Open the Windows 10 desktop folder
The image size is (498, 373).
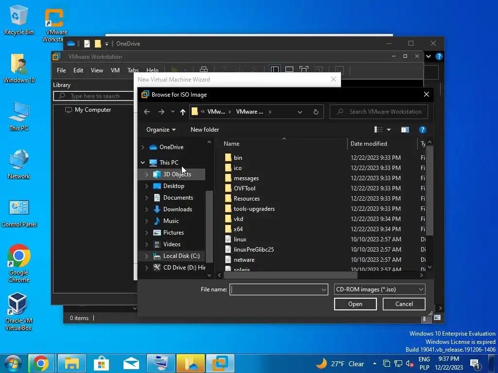(19, 68)
